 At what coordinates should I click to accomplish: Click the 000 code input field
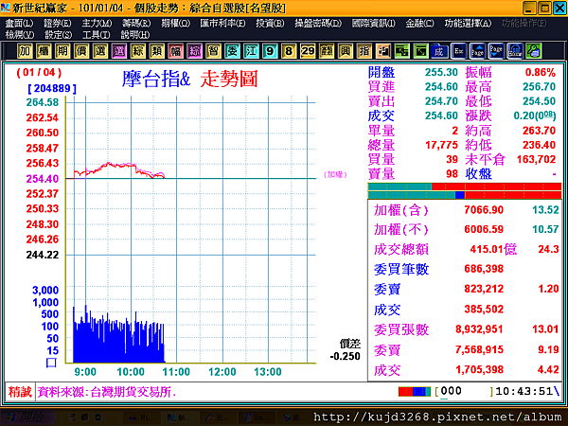click(x=466, y=392)
